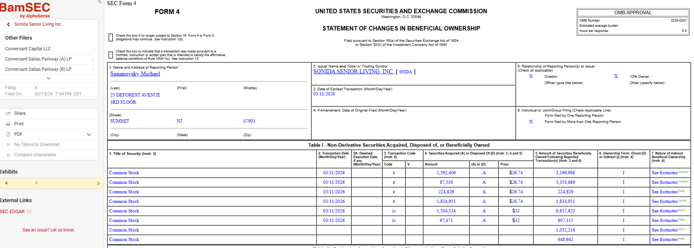Click the 3,199,998 beneficially owned cell

(565, 173)
